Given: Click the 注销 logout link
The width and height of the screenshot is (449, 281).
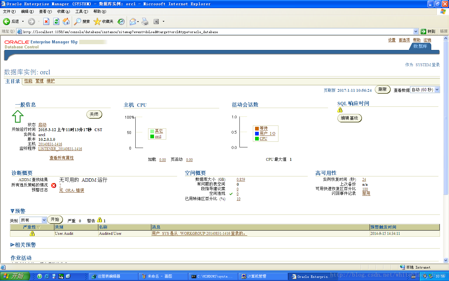Looking at the screenshot, I should (427, 40).
